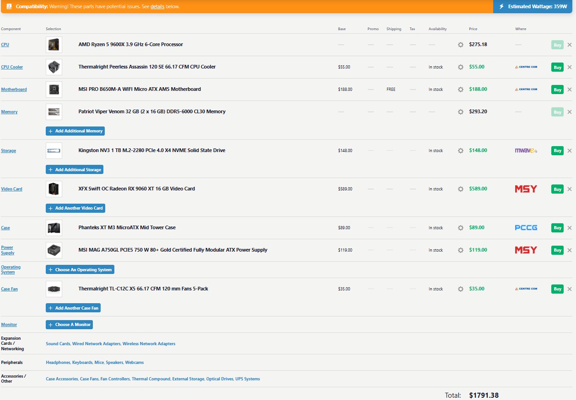Click Add Another Video Card button
576x400 pixels.
(75, 208)
